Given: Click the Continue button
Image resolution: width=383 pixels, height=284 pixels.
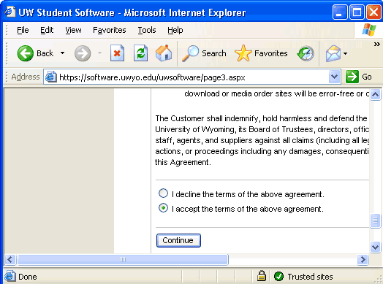Looking at the screenshot, I should coord(178,240).
